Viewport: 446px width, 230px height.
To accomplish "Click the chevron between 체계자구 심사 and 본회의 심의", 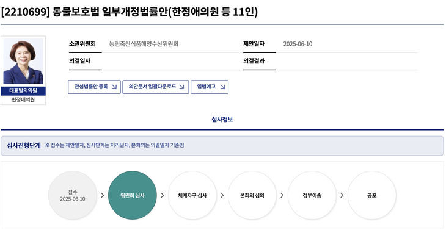I will (222, 195).
